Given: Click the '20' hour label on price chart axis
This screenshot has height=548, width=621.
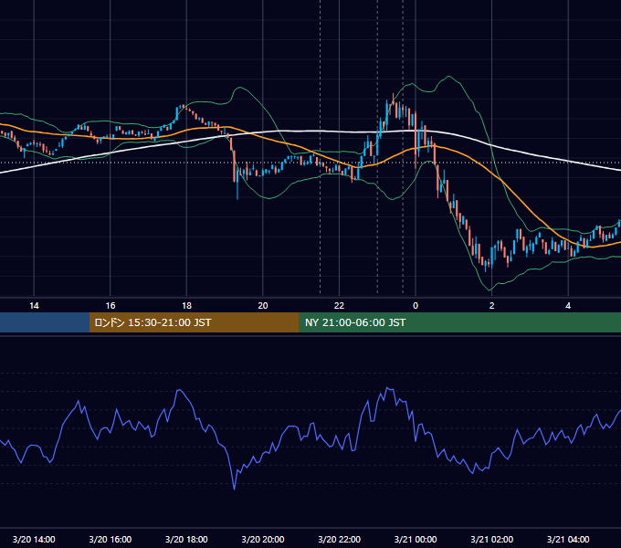Looking at the screenshot, I should coord(263,306).
